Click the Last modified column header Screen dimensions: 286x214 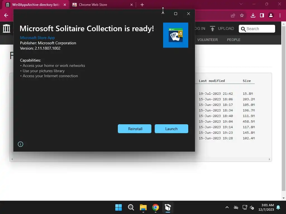click(212, 81)
